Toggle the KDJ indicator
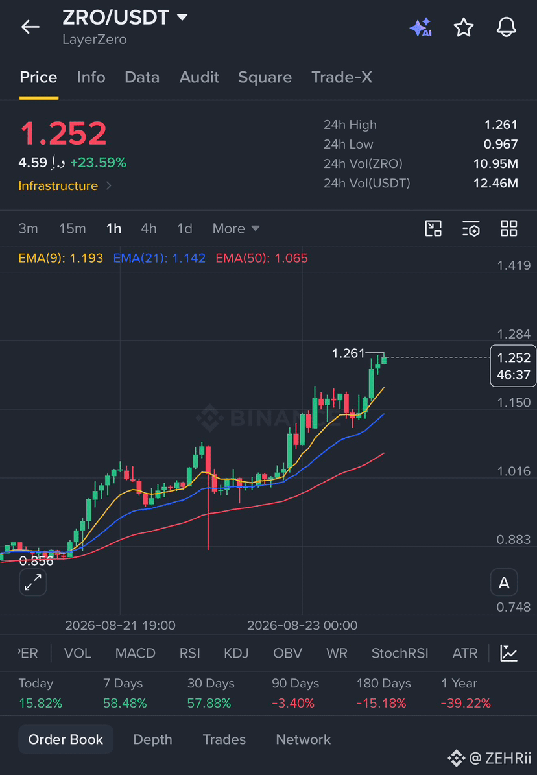This screenshot has height=775, width=537. 236,653
